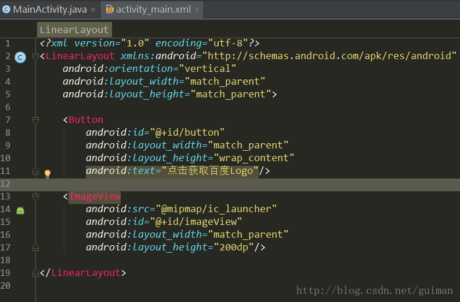Viewport: 460px width, 302px height.
Task: Select the activity_main.xml tab
Action: (153, 9)
